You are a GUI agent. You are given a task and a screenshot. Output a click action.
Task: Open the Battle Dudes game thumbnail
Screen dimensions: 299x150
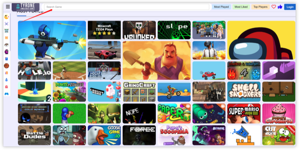click(x=34, y=135)
